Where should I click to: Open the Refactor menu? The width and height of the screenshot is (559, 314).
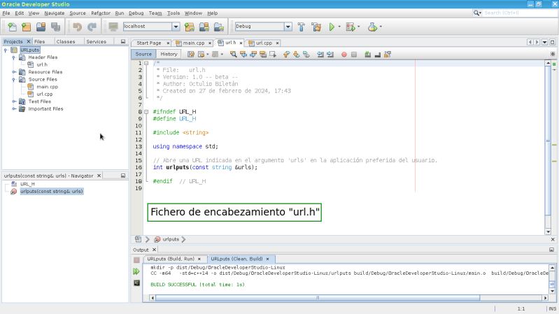click(x=101, y=13)
